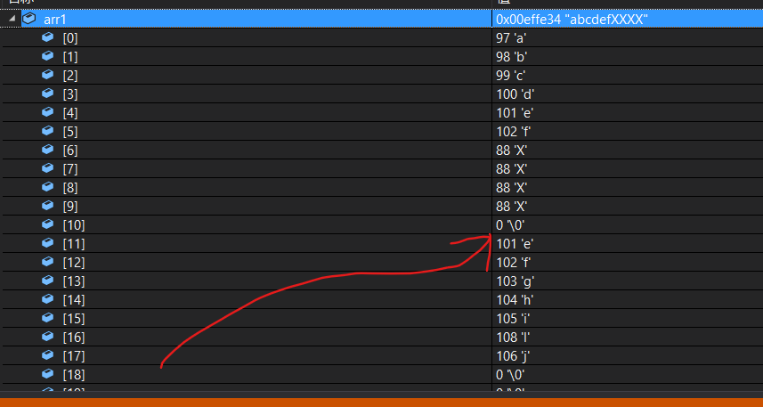Click the cube icon for element [10]

click(x=48, y=224)
